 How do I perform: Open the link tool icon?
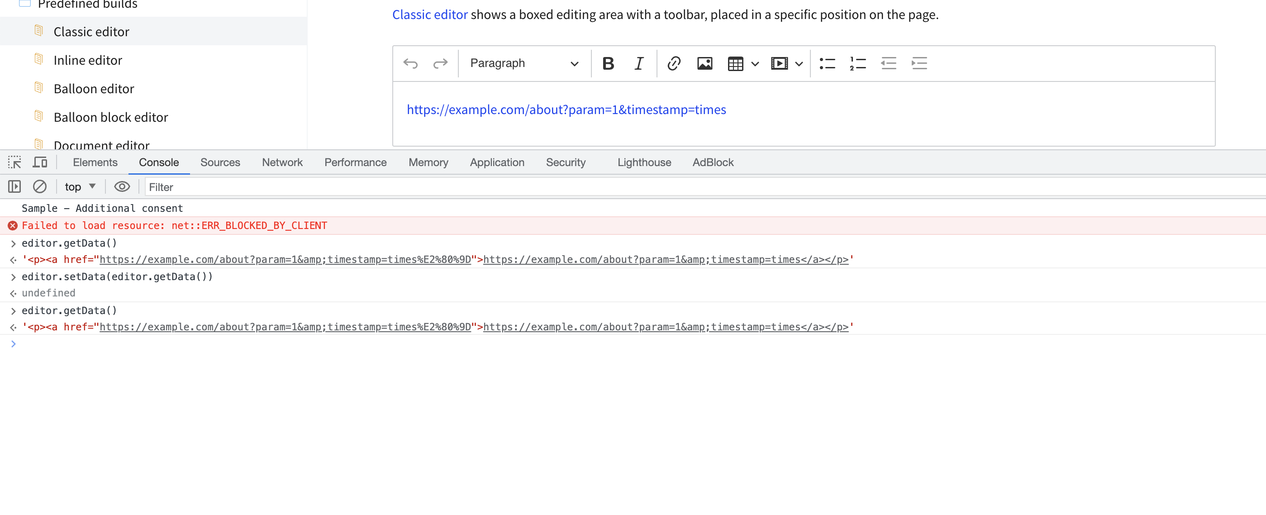coord(673,63)
